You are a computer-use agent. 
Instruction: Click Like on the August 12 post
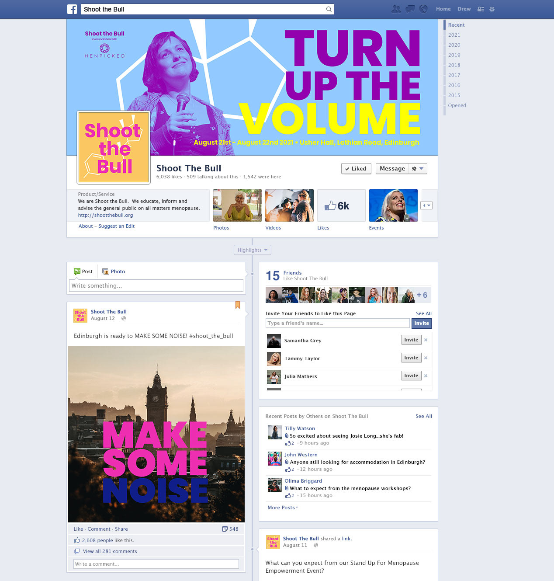pyautogui.click(x=78, y=529)
